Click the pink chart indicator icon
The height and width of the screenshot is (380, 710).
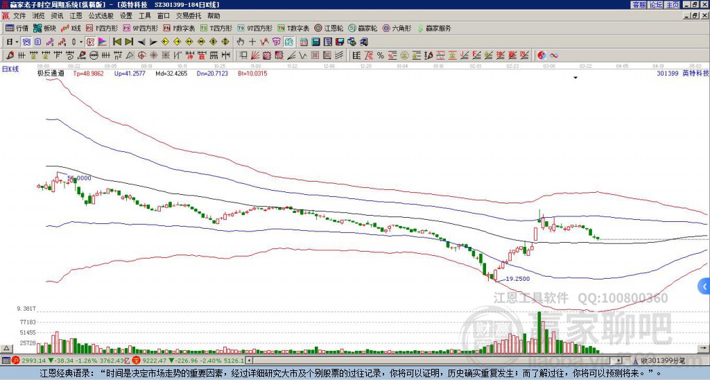[50, 42]
